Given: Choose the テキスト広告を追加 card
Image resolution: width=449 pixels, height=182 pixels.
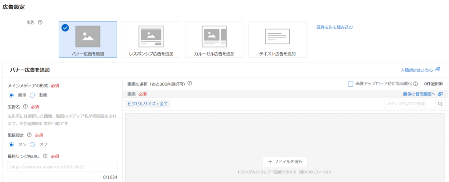Looking at the screenshot, I should tap(277, 39).
